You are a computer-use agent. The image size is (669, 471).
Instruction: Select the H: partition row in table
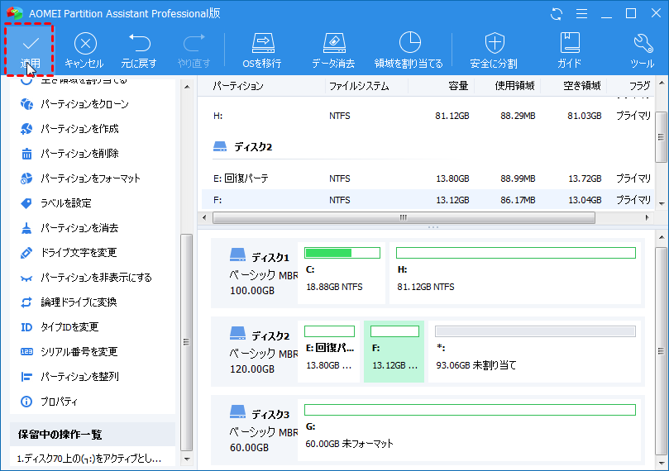tap(428, 116)
